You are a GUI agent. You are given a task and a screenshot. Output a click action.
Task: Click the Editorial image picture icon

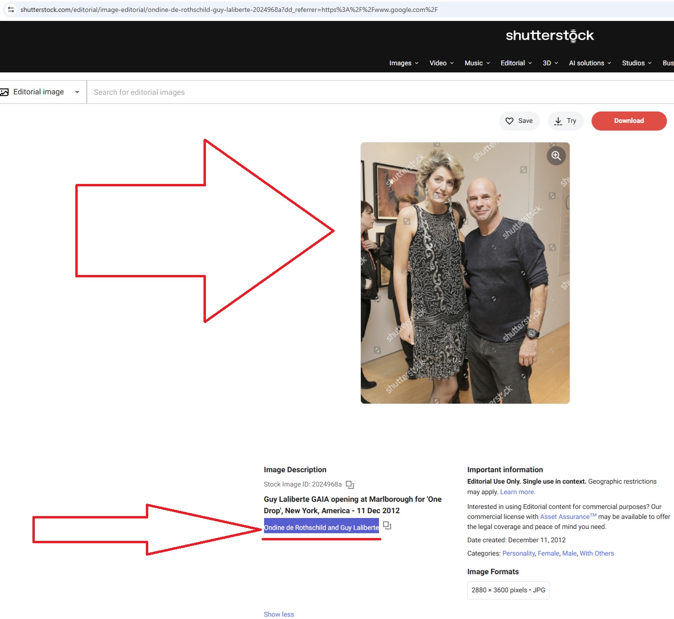pyautogui.click(x=4, y=92)
